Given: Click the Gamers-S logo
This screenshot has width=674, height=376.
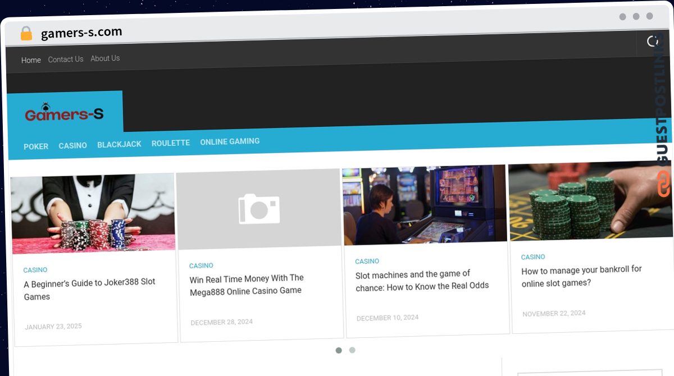Looking at the screenshot, I should [64, 113].
